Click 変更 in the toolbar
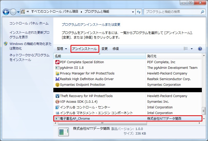Screen dimensions: 208x141 coord(105,49)
